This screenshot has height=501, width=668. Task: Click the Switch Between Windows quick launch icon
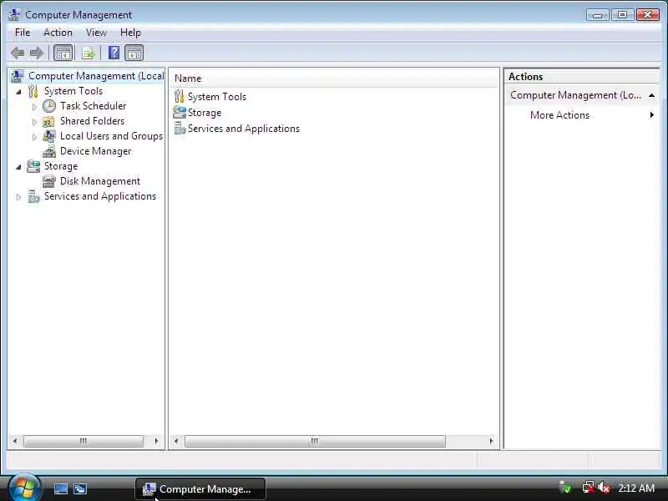click(x=80, y=488)
